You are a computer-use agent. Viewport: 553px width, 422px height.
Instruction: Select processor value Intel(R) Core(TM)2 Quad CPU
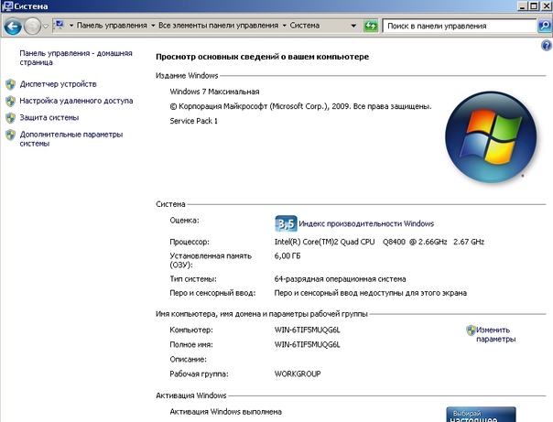tap(324, 242)
